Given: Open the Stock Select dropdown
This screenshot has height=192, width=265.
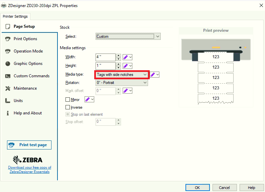Looking at the screenshot, I should pyautogui.click(x=128, y=36).
